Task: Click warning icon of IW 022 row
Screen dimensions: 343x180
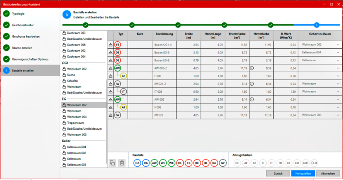Action: 111,115
